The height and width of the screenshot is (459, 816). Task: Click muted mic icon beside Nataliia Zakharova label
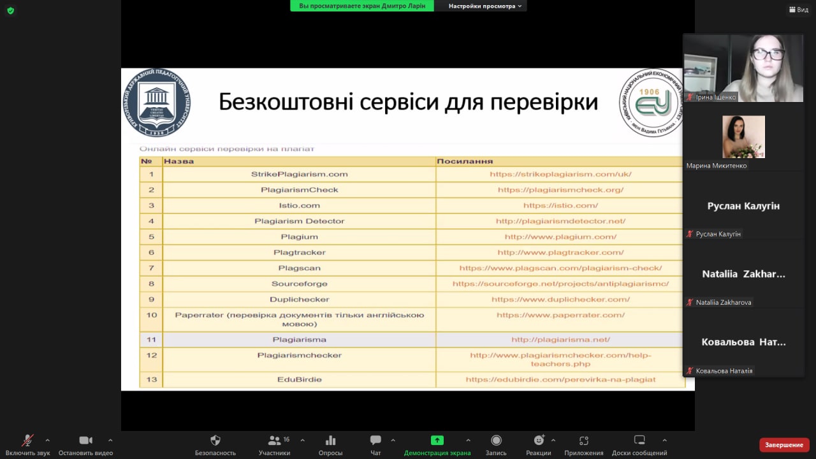coord(690,302)
